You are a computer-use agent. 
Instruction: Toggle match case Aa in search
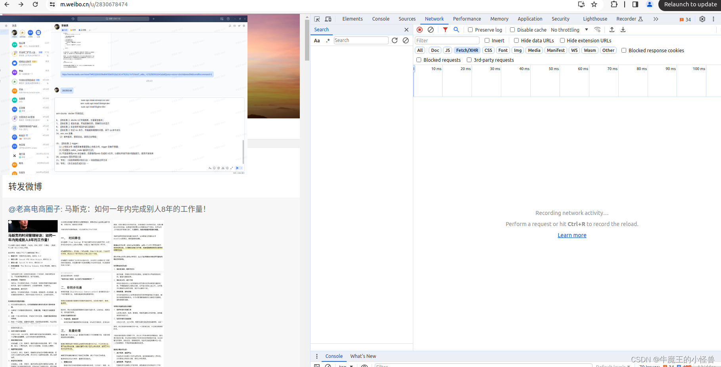click(317, 40)
